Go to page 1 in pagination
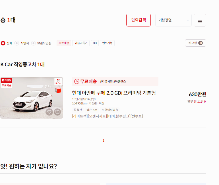Screen dimensions: 219x185 tap(103, 140)
